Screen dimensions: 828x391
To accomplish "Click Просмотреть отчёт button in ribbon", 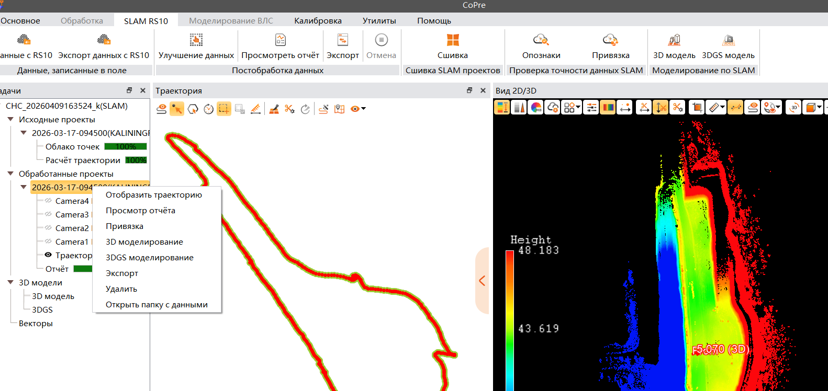I will click(x=280, y=46).
